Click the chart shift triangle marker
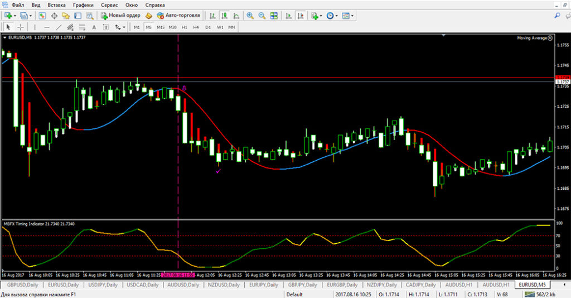This screenshot has width=571, height=298. [x=443, y=36]
